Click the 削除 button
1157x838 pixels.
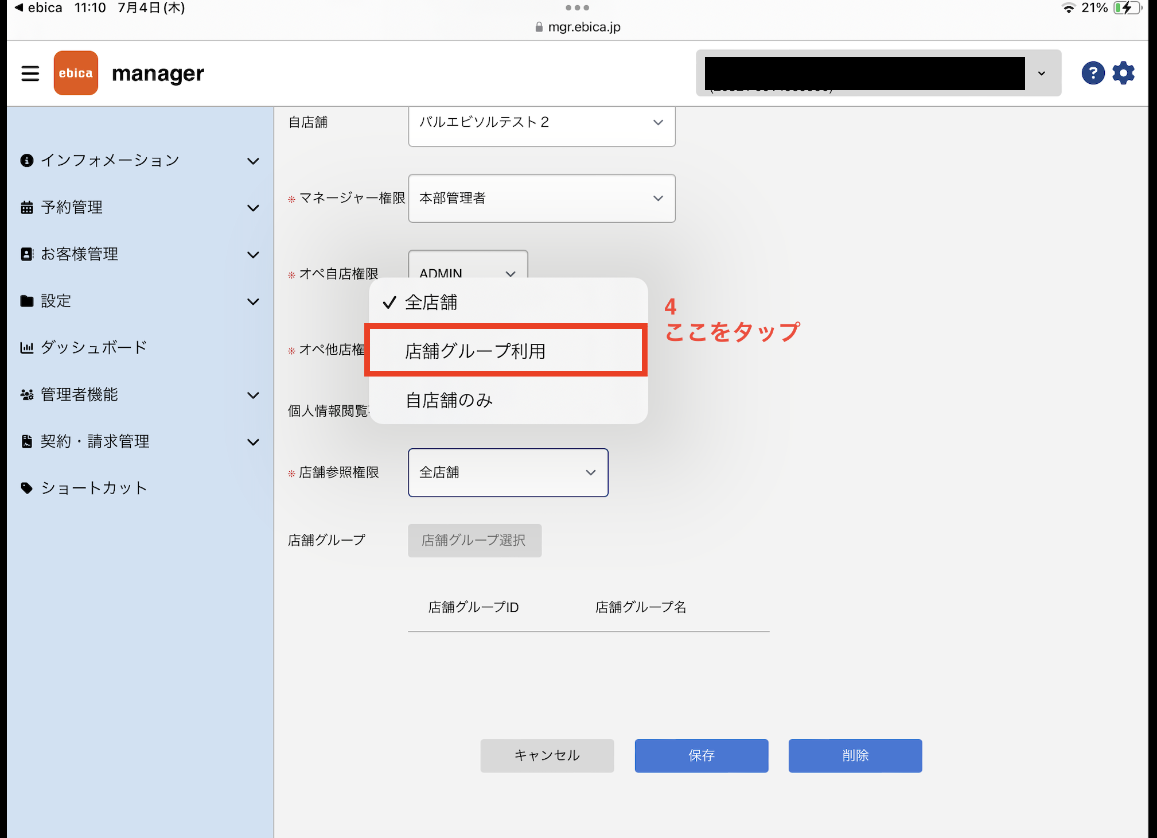pyautogui.click(x=855, y=755)
